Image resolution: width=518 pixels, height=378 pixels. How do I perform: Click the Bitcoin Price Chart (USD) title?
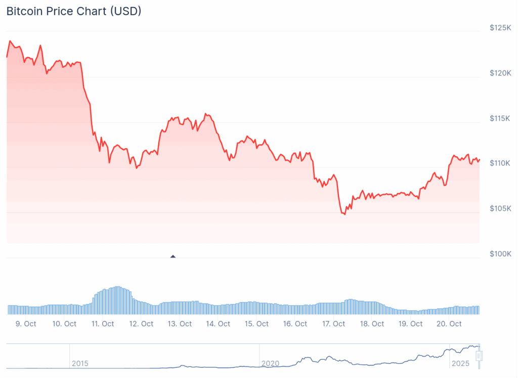(74, 12)
